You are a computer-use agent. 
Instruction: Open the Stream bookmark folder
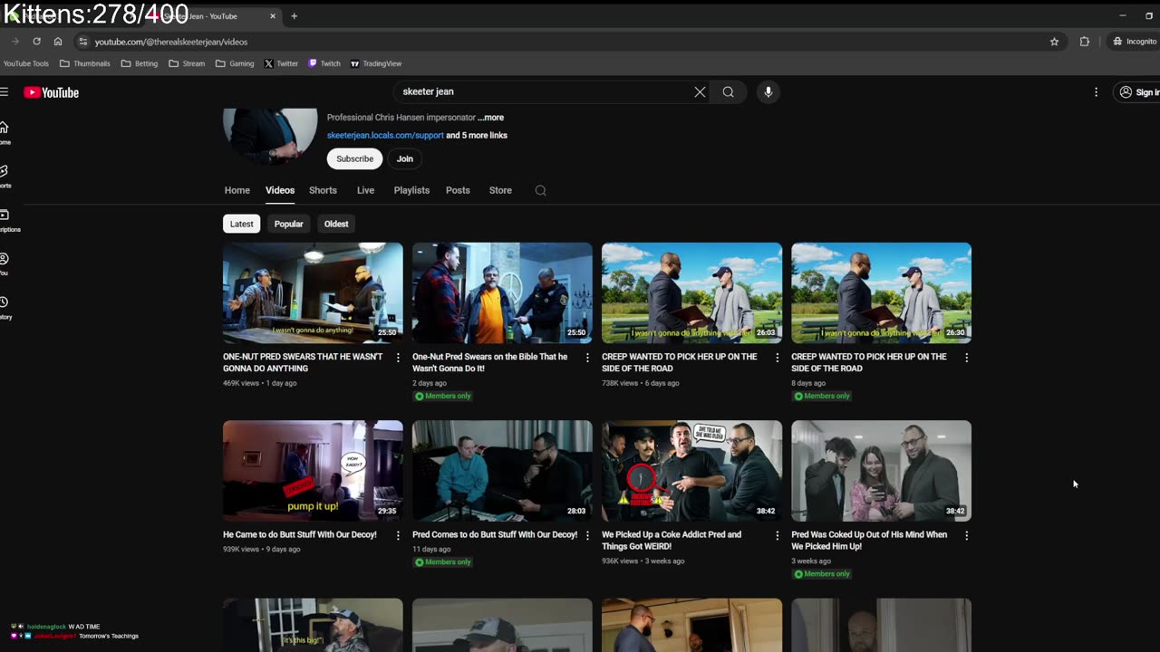(x=187, y=63)
